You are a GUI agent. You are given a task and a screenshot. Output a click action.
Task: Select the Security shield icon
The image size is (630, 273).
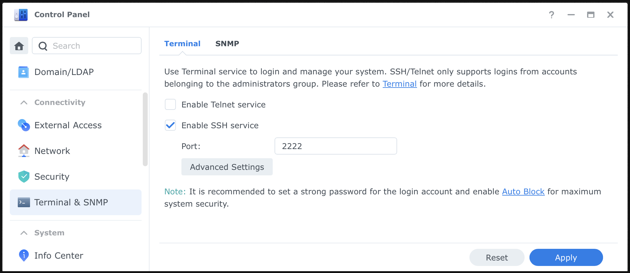(x=24, y=177)
